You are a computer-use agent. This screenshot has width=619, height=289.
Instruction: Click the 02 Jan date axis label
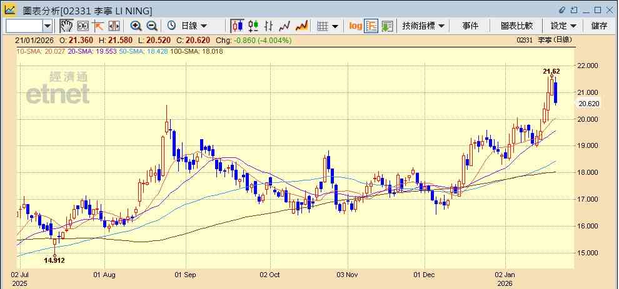click(505, 275)
